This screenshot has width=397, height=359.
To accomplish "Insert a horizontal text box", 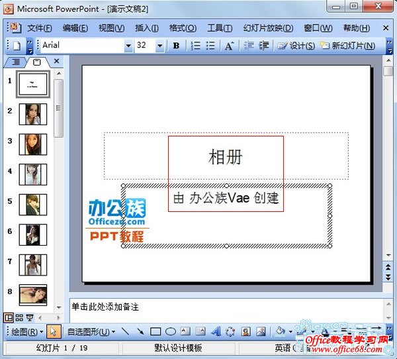I will pyautogui.click(x=185, y=331).
